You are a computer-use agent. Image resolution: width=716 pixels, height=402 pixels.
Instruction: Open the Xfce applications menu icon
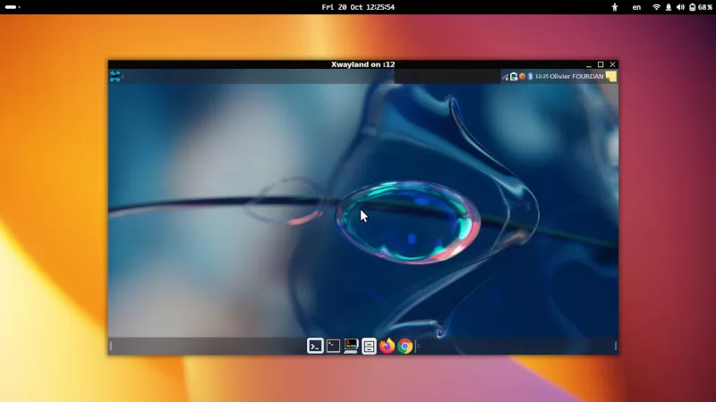coord(115,77)
